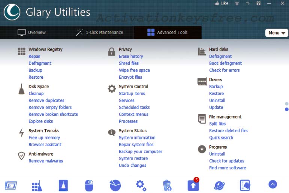The image size is (289, 193).
Task: Click Check for updates link
Action: (x=226, y=161)
